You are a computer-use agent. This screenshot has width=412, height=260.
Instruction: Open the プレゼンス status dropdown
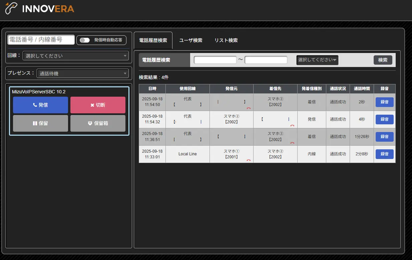click(82, 74)
